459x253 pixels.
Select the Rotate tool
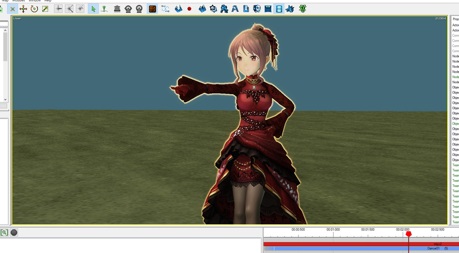(x=34, y=9)
